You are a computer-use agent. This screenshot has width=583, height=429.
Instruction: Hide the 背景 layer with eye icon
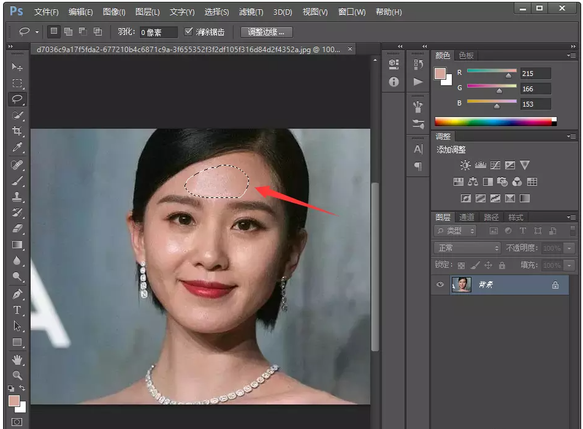click(440, 285)
